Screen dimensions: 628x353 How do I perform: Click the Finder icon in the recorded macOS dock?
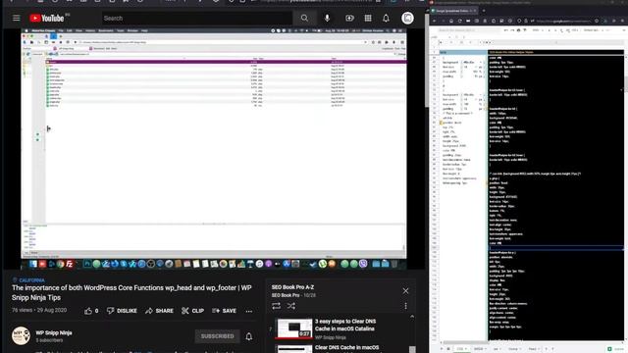[x=32, y=264]
